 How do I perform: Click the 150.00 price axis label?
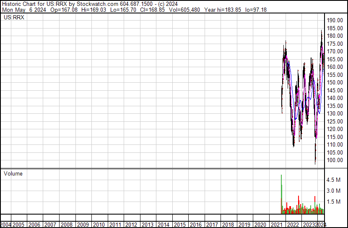(x=336, y=83)
